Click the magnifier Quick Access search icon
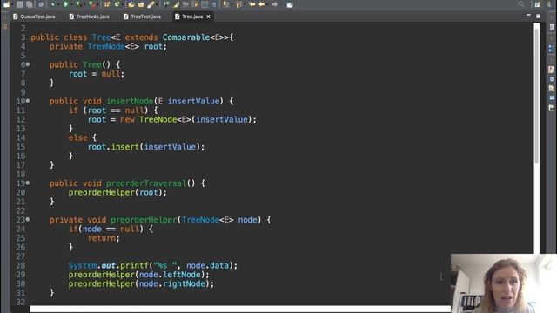This screenshot has height=313, width=557. click(520, 4)
